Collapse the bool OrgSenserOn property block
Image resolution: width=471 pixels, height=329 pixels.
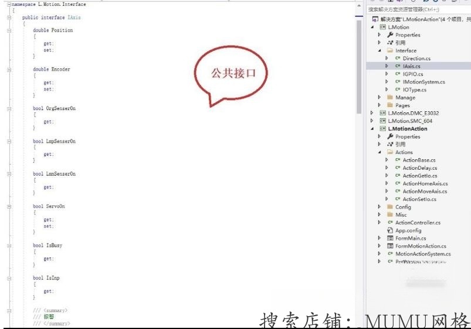9,108
